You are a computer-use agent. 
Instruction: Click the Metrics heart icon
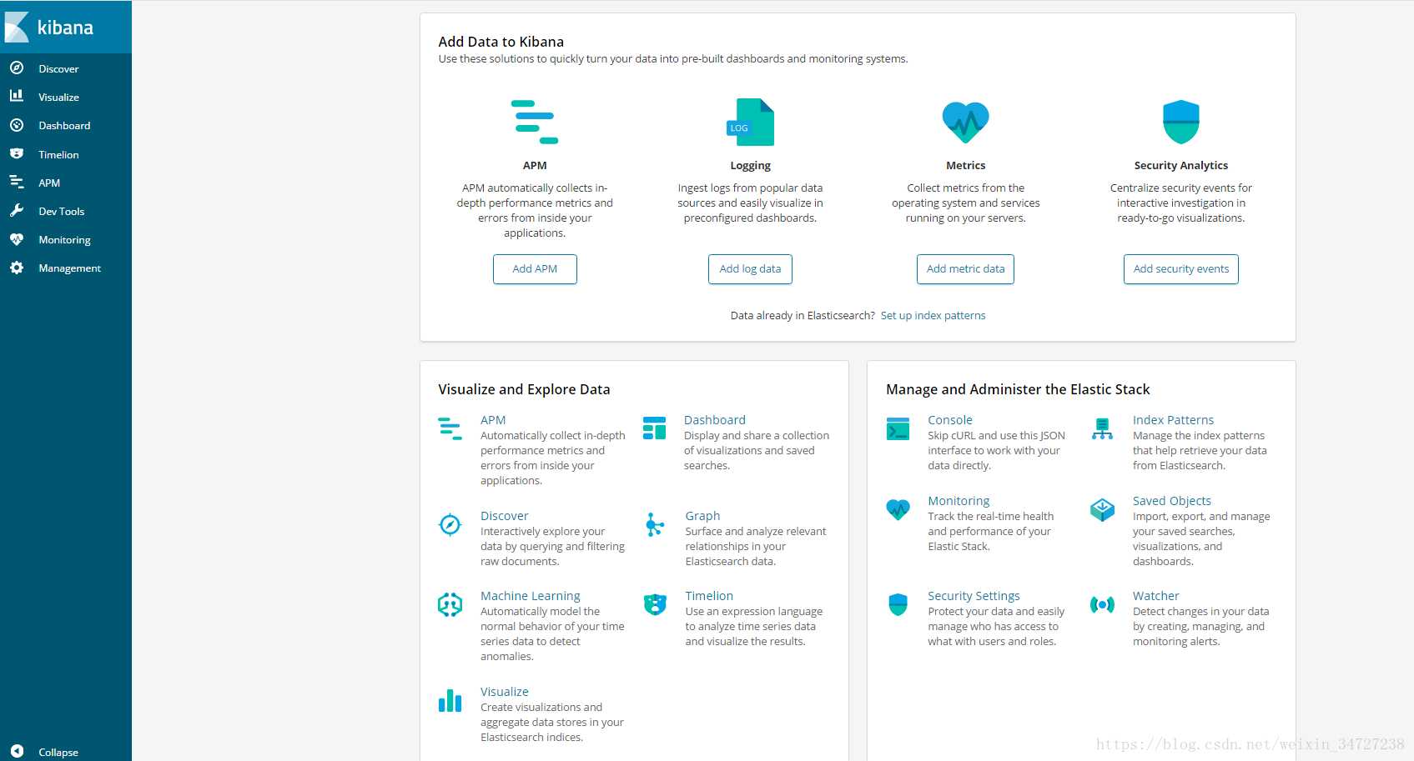(x=965, y=123)
